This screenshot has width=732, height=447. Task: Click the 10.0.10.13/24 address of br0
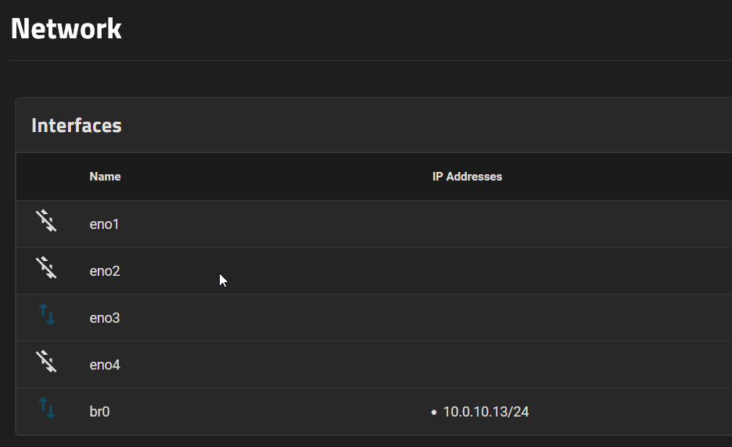[x=486, y=412]
